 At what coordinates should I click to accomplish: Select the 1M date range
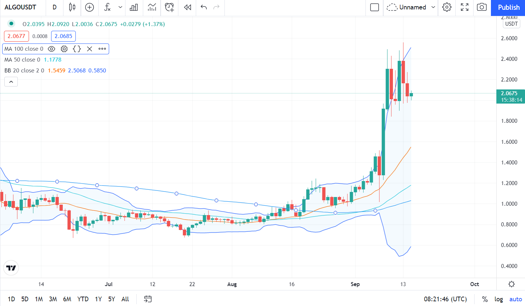[39, 299]
